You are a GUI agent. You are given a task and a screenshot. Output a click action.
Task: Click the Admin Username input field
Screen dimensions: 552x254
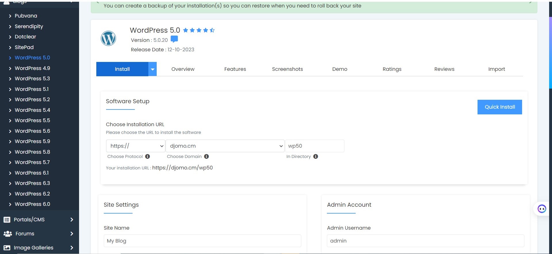pos(425,241)
